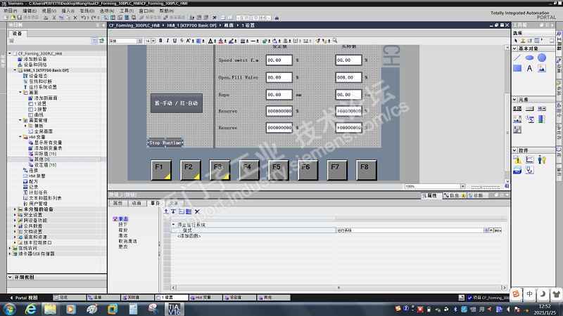Switch to Portal 视图
The image size is (563, 316).
[24, 298]
